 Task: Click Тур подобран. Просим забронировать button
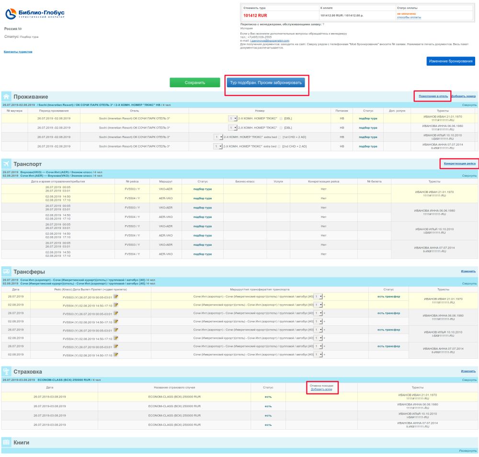266,82
